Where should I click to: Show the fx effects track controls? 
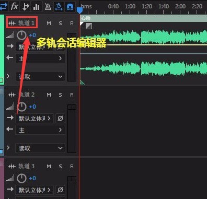coord(14,6)
